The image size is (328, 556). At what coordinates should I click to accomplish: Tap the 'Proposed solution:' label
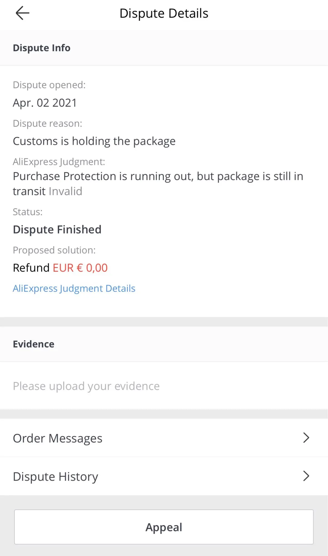coord(54,250)
